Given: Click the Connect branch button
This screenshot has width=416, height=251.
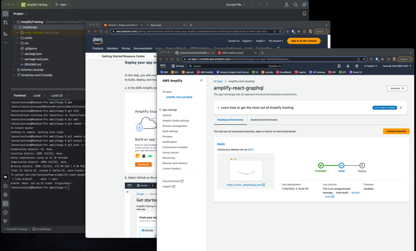Looking at the screenshot, I should click(x=396, y=131).
